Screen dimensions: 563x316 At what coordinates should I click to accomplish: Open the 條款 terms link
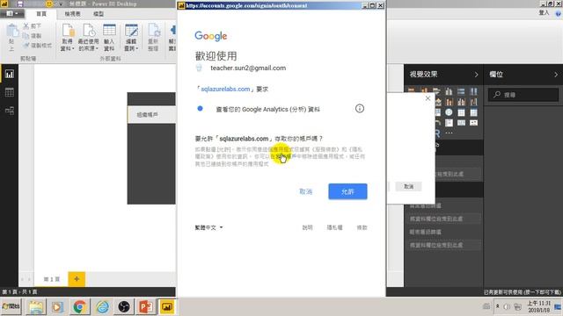(x=362, y=227)
